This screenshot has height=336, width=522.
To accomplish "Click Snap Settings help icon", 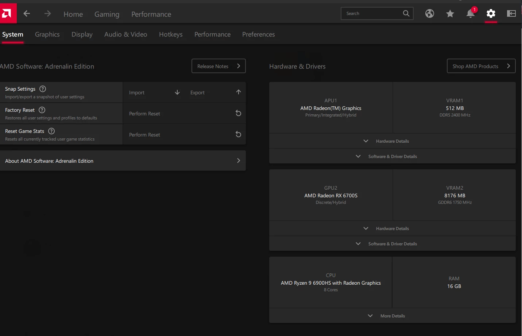I will (x=43, y=89).
